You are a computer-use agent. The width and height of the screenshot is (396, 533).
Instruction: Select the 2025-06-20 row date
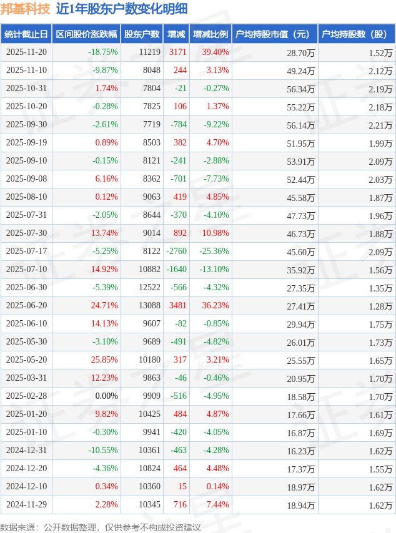pyautogui.click(x=27, y=306)
